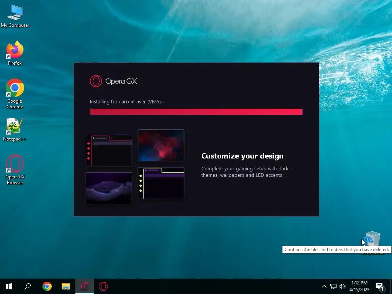Click the red installation progress bar
392x294 pixels.
(196, 112)
